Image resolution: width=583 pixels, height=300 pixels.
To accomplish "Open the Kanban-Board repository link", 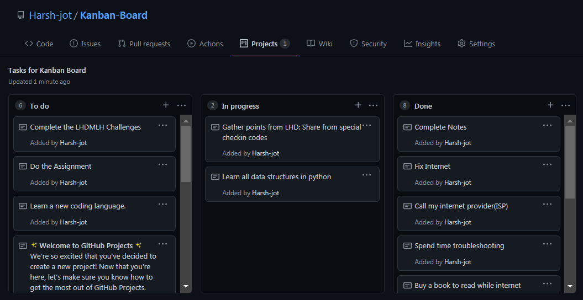I will click(114, 15).
